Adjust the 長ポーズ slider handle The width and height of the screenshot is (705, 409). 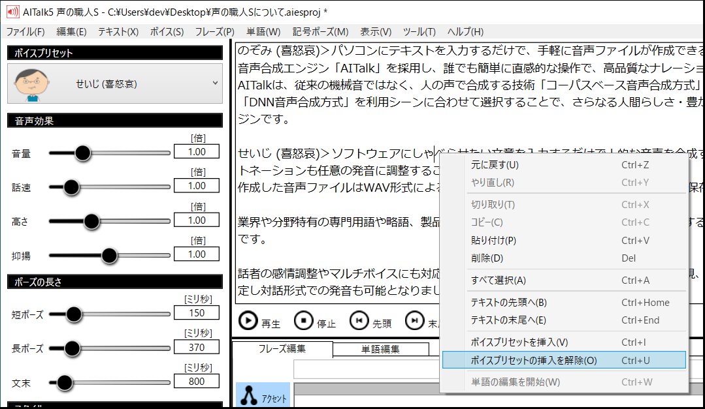point(72,348)
